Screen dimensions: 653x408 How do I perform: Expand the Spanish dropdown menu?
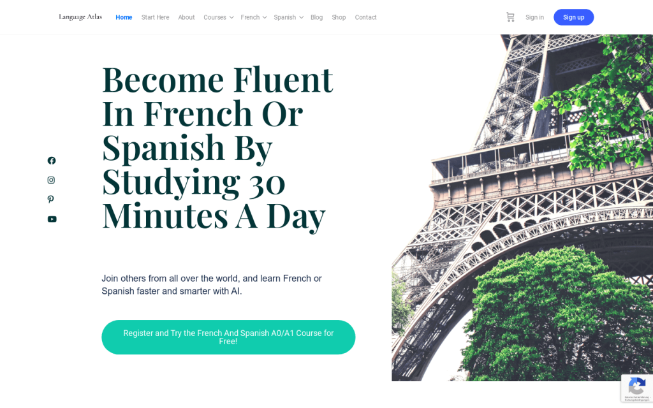tap(288, 17)
